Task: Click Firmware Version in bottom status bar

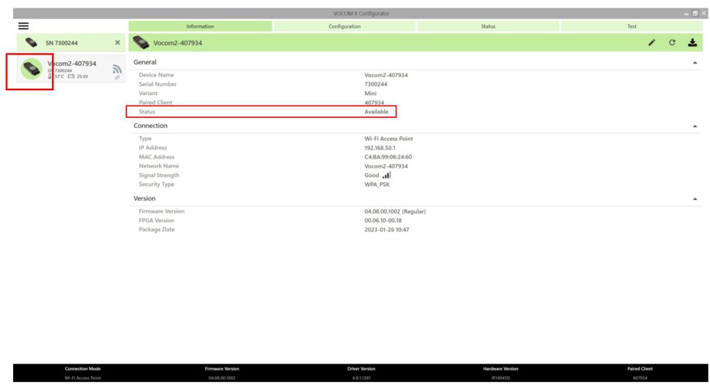Action: click(x=222, y=369)
